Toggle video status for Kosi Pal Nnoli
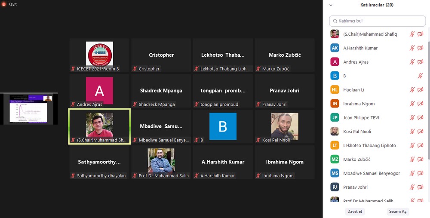430x218 pixels. 421,132
